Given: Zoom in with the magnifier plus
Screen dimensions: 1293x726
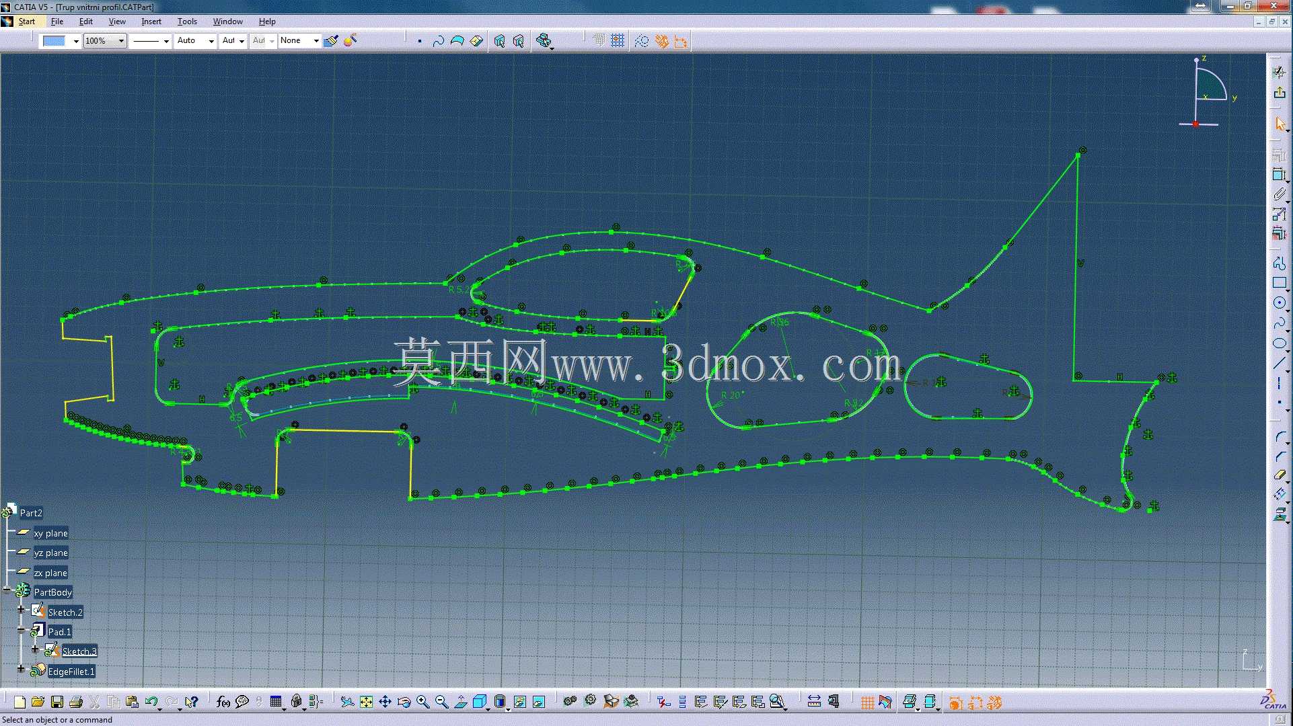Looking at the screenshot, I should [x=422, y=702].
